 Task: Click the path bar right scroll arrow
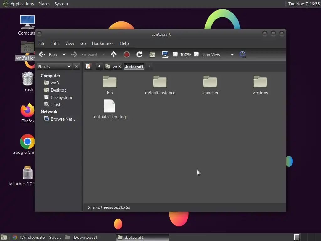point(149,67)
